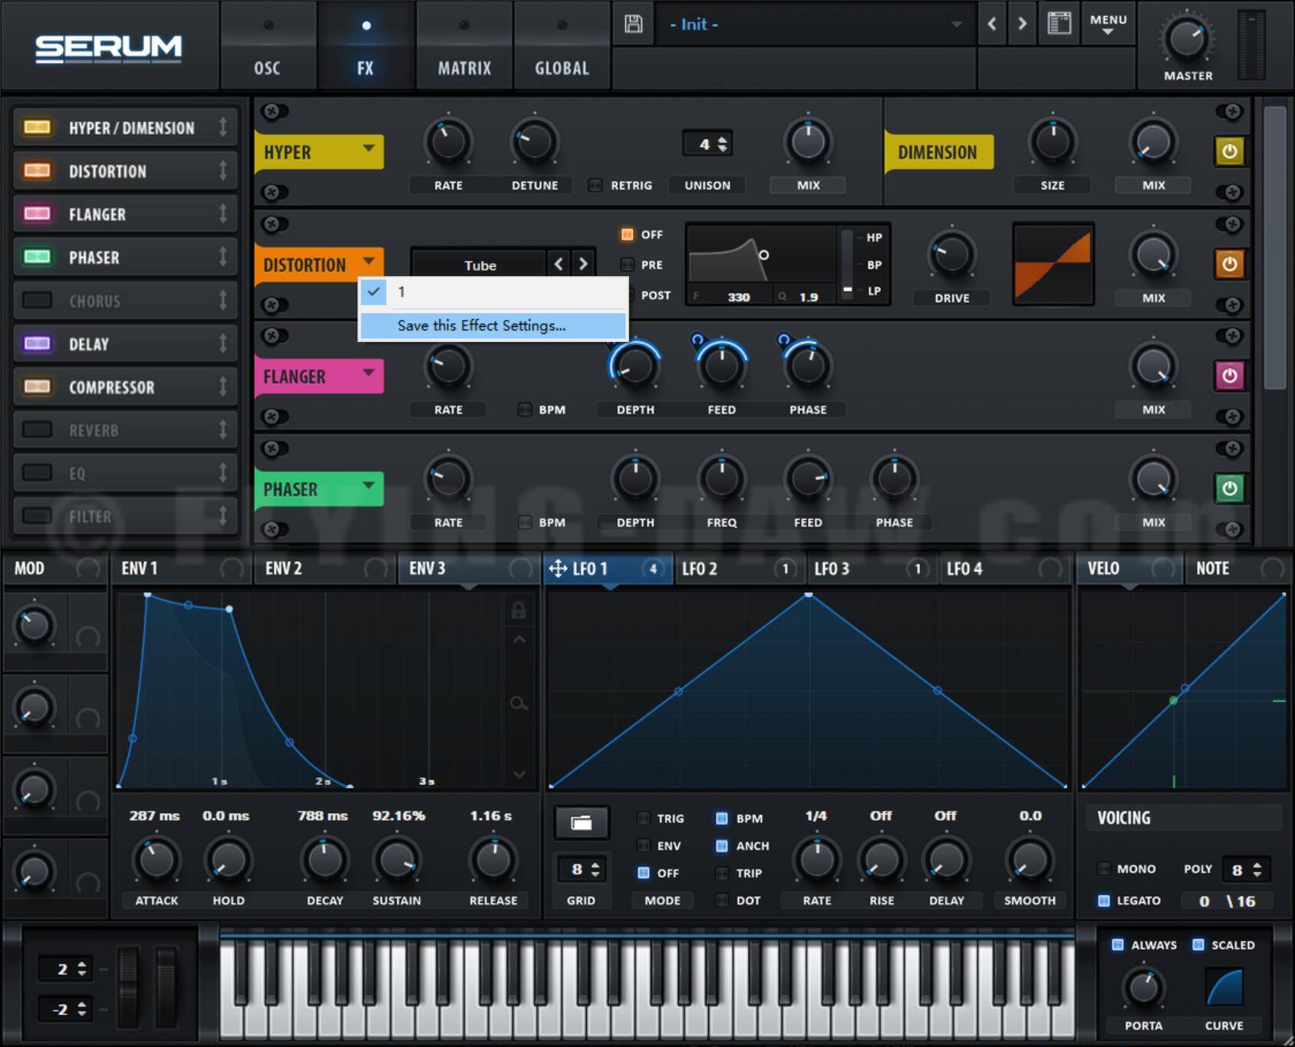Screen dimensions: 1295x1047
Task: Open the Phaser effect dropdown arrow
Action: 368,486
